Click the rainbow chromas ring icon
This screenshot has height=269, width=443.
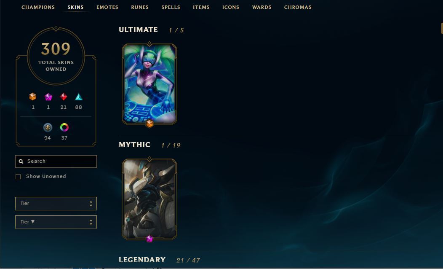point(64,128)
